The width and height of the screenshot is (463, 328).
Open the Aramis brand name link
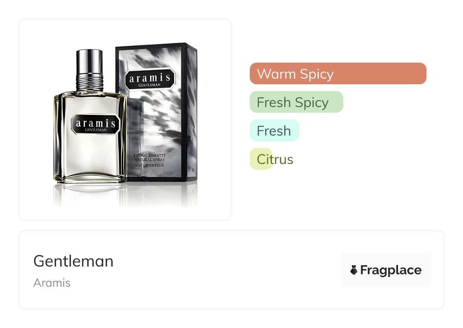tap(52, 283)
